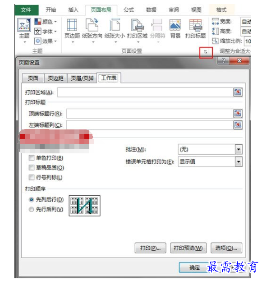Select the 页面 tab in the dialog
262x281 pixels.
(x=33, y=78)
